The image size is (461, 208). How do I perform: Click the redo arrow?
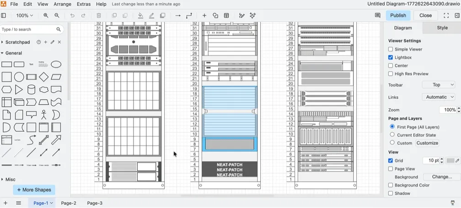point(83,16)
